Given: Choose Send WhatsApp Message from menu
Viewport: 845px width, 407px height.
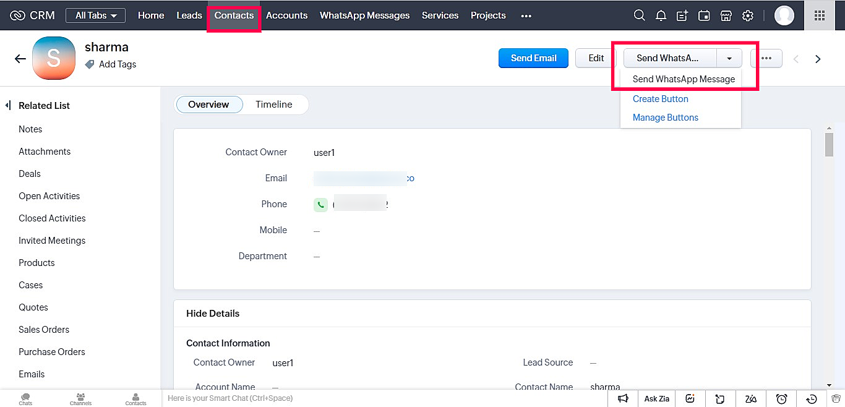Looking at the screenshot, I should (684, 79).
